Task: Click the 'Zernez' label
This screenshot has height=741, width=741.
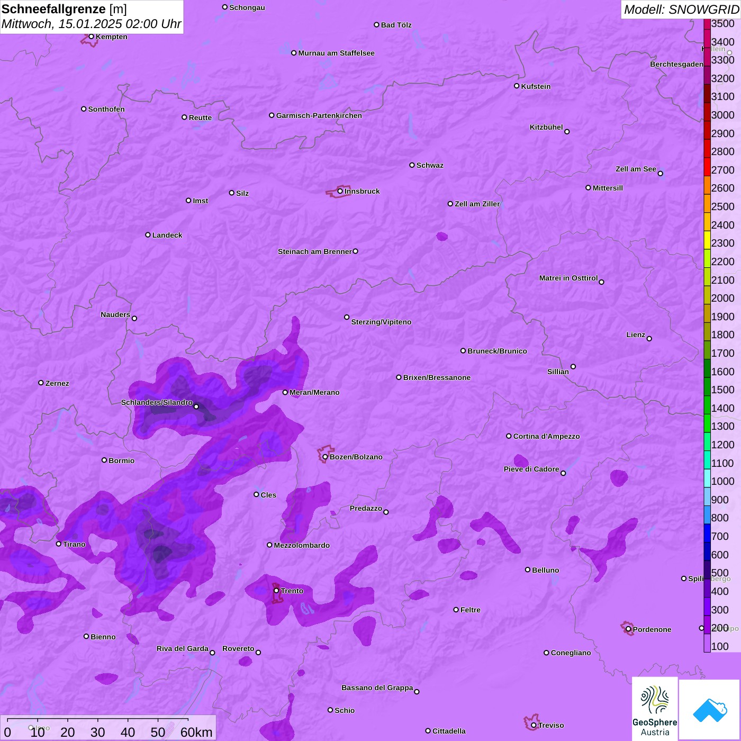Action: [x=57, y=383]
